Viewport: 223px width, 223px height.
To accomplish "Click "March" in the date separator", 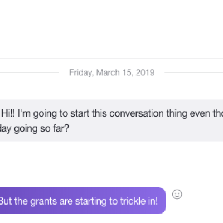I will tap(108, 72).
